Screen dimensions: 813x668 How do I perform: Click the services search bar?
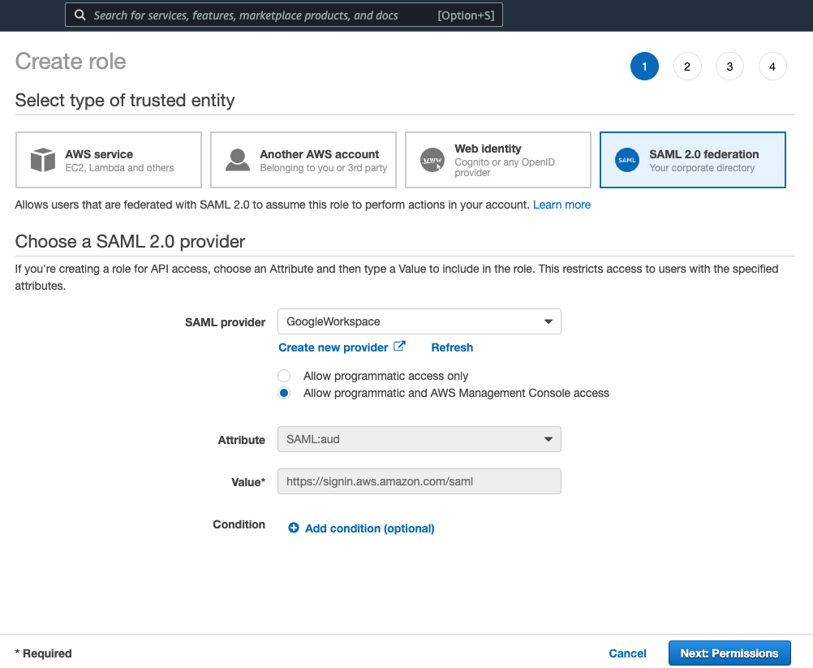pyautogui.click(x=283, y=15)
